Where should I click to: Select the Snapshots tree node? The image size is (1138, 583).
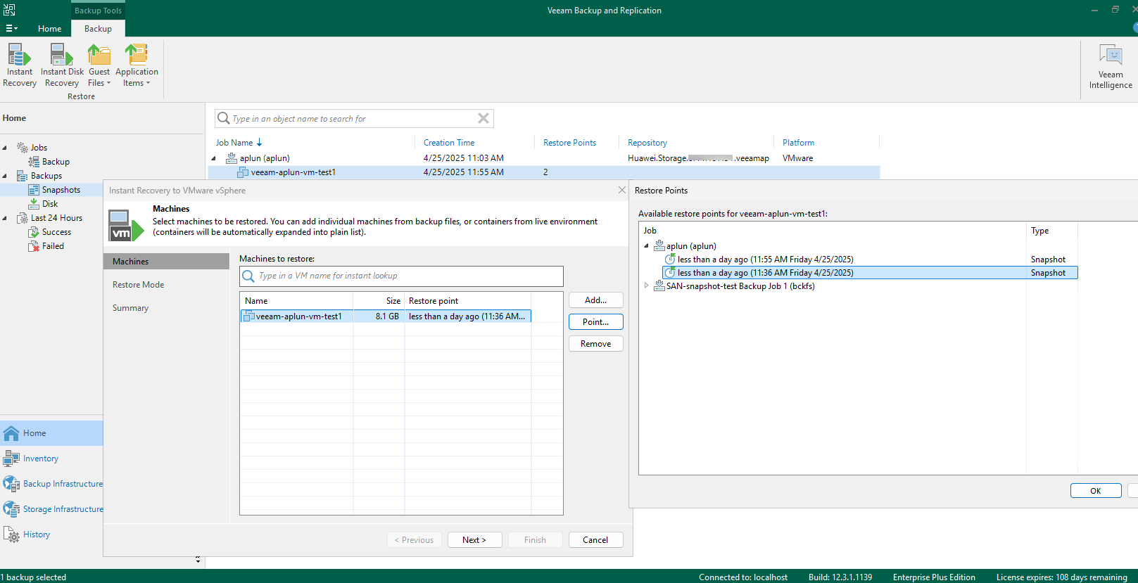point(61,190)
